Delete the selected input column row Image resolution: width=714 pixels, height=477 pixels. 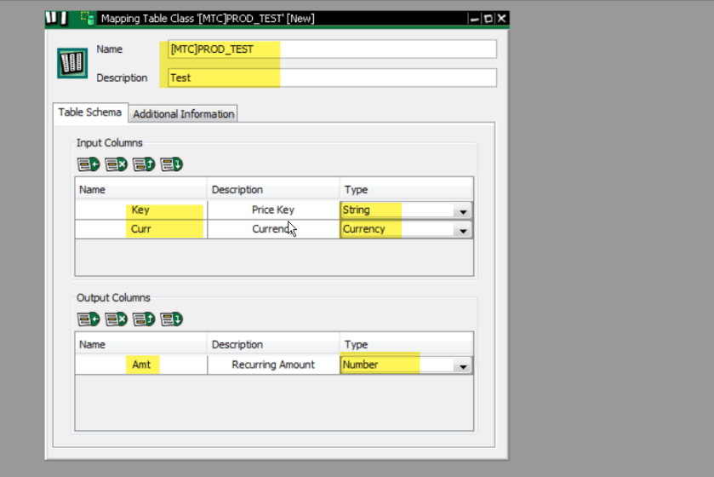coord(116,164)
